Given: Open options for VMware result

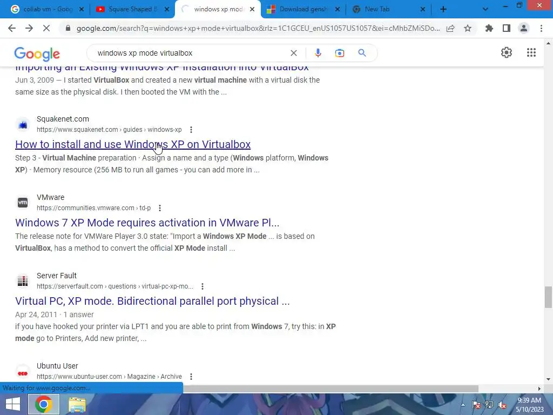Looking at the screenshot, I should (160, 208).
